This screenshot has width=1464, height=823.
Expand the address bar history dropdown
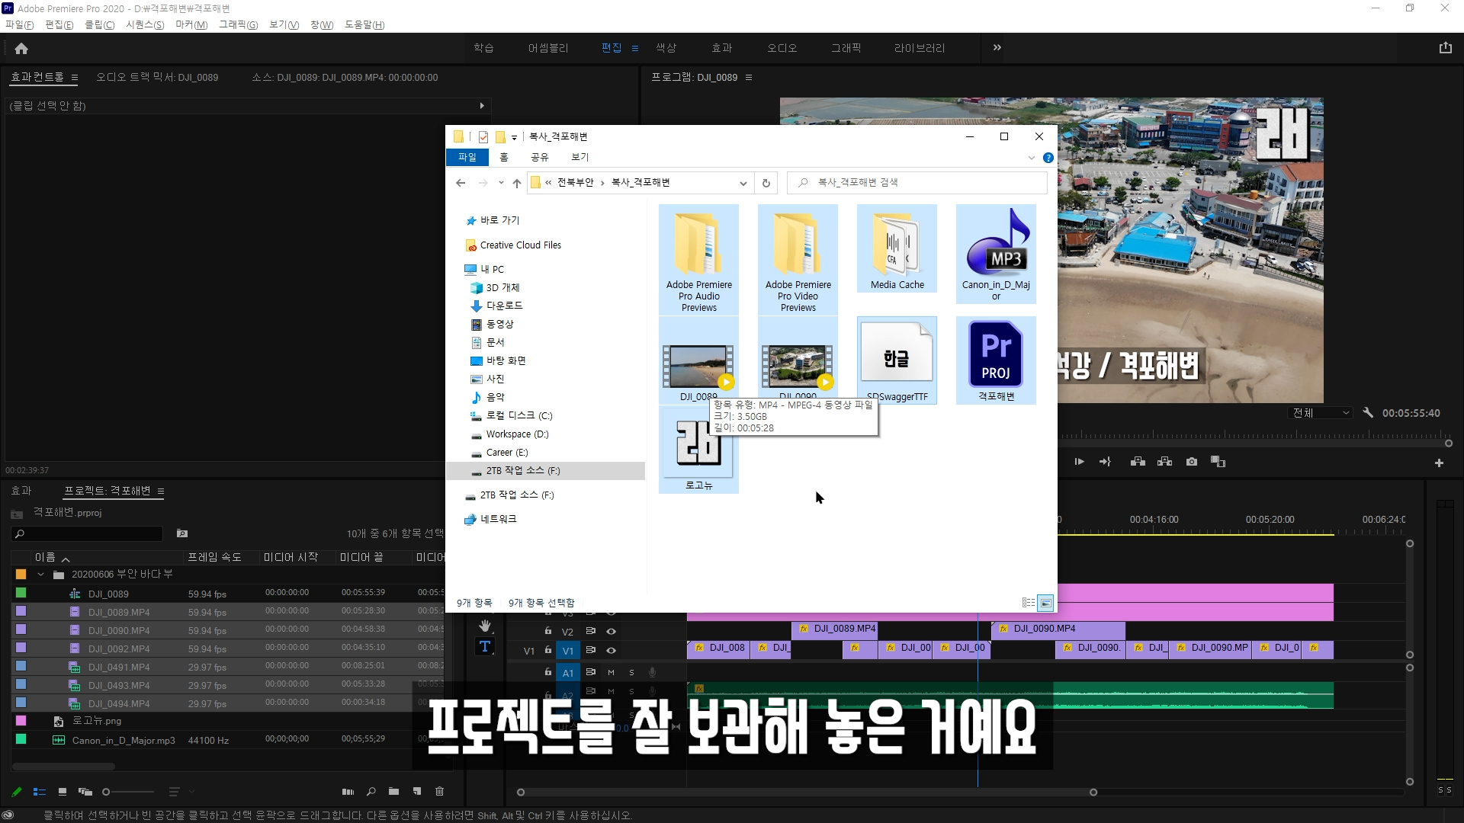(x=743, y=183)
